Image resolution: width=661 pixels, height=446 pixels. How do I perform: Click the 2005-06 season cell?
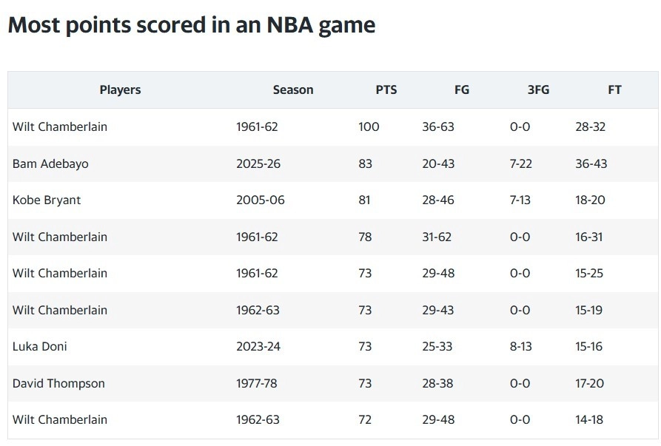click(x=261, y=200)
